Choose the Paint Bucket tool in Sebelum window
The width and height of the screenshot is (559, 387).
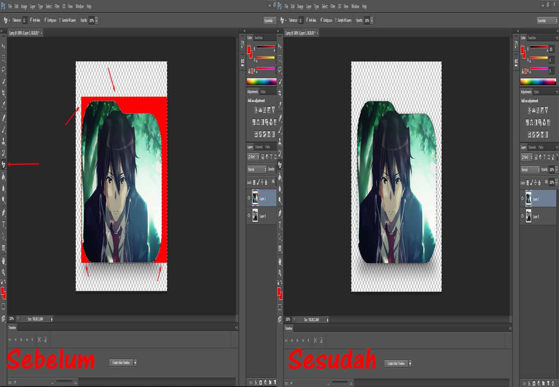(x=3, y=176)
